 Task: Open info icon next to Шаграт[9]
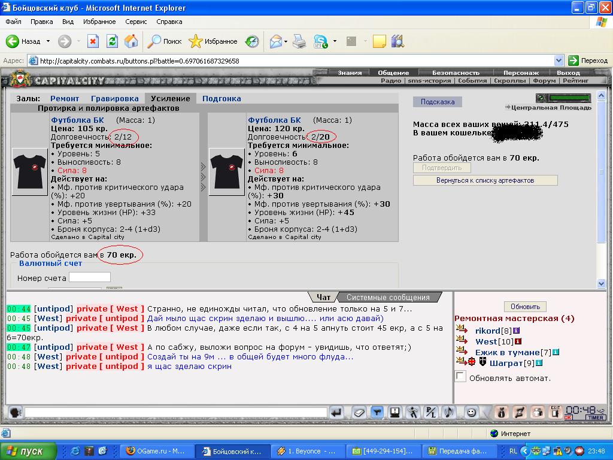539,363
